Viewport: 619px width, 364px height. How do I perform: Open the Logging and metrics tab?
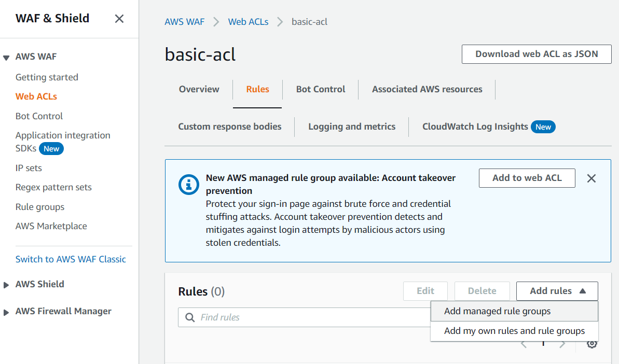tap(352, 127)
